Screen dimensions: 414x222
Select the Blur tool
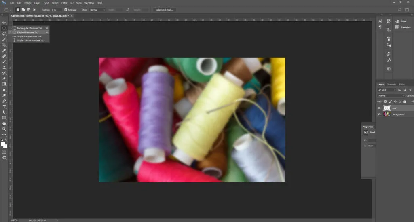pyautogui.click(x=4, y=90)
